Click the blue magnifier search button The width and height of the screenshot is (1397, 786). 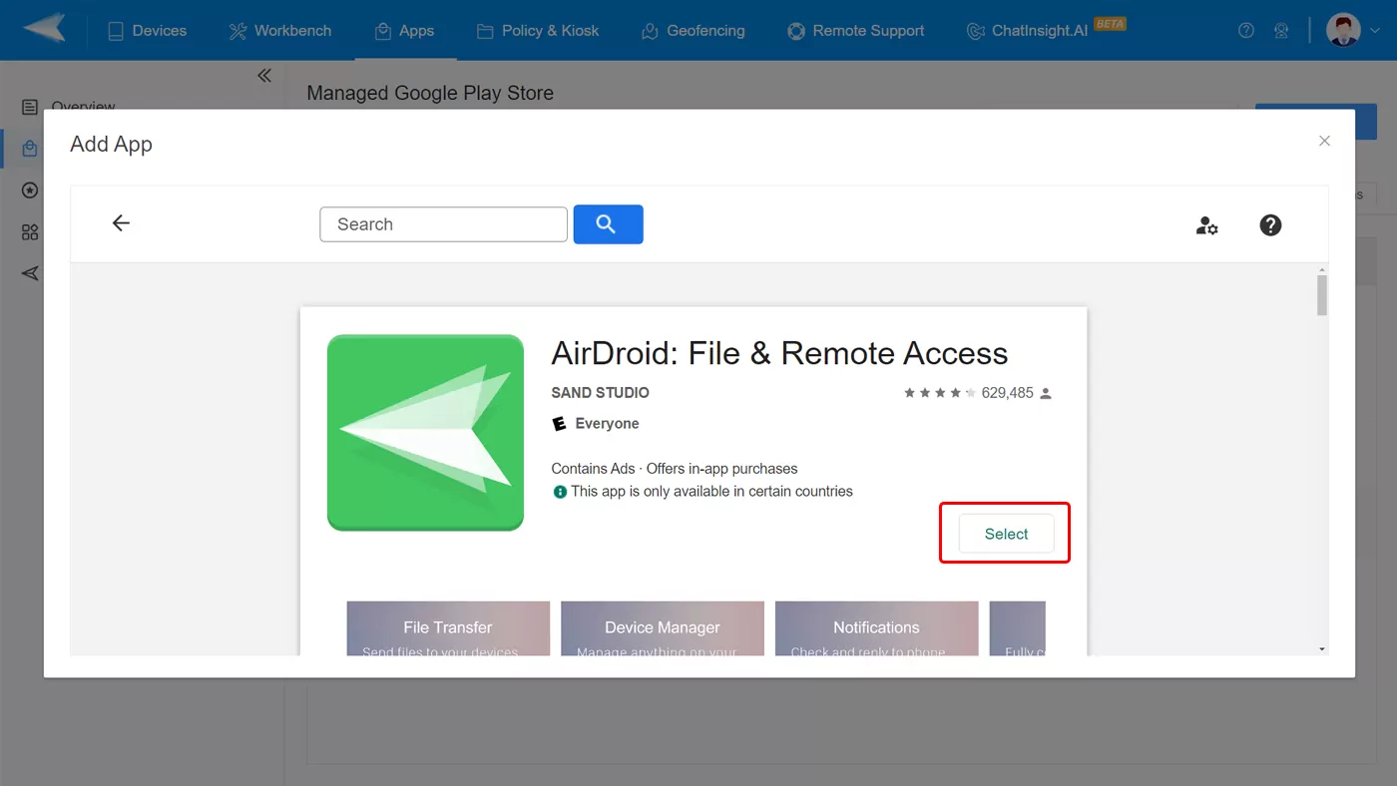608,224
